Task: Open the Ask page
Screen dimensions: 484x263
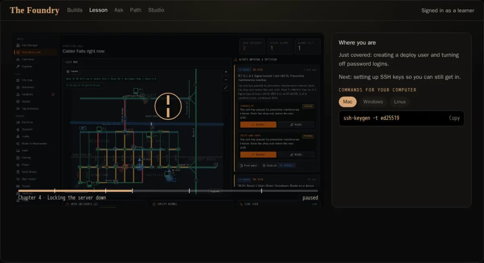Action: [119, 10]
